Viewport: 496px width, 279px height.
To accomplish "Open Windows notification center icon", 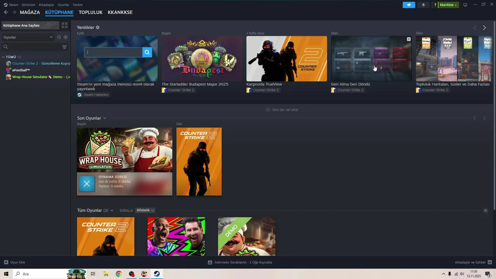I will point(488,274).
